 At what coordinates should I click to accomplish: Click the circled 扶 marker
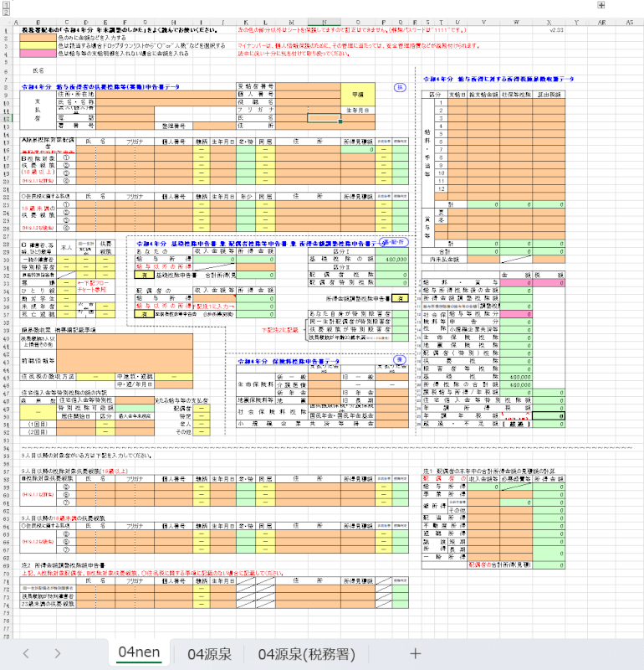pos(400,87)
